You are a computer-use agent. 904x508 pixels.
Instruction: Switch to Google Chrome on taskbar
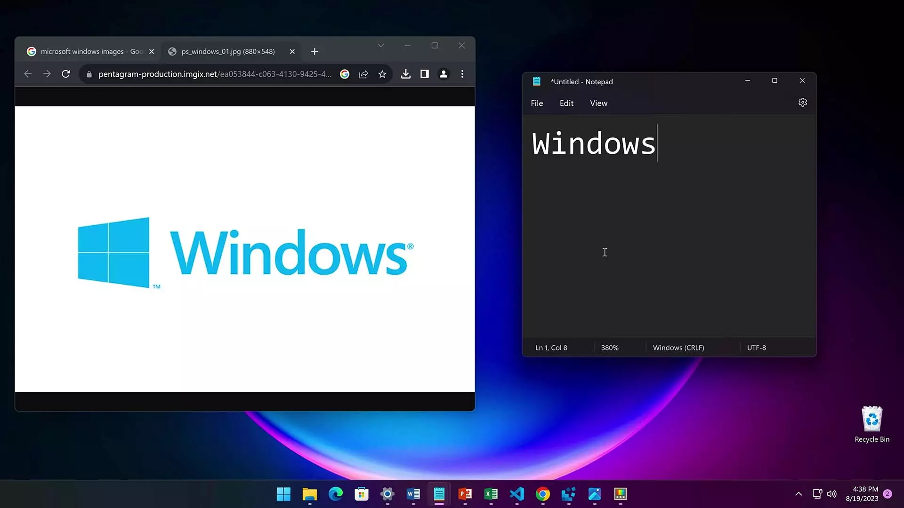click(x=542, y=494)
